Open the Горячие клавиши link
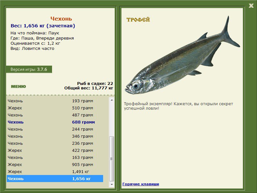257x193 pixels. point(141,184)
